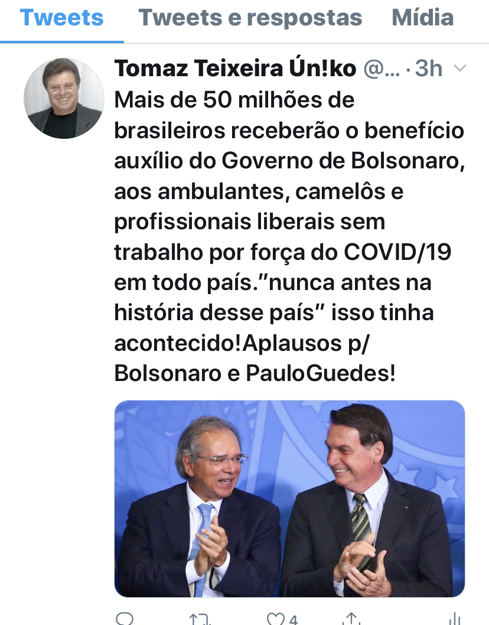The width and height of the screenshot is (489, 625).
Task: View tweet analytics bar chart icon
Action: pyautogui.click(x=454, y=620)
